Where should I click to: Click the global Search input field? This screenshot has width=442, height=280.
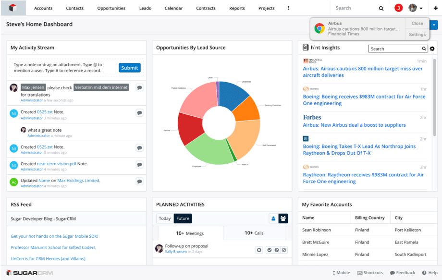pyautogui.click(x=355, y=8)
